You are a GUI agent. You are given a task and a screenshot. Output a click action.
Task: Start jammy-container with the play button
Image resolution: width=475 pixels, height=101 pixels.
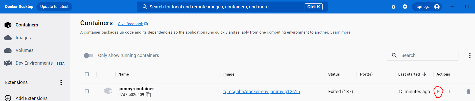click(x=438, y=92)
